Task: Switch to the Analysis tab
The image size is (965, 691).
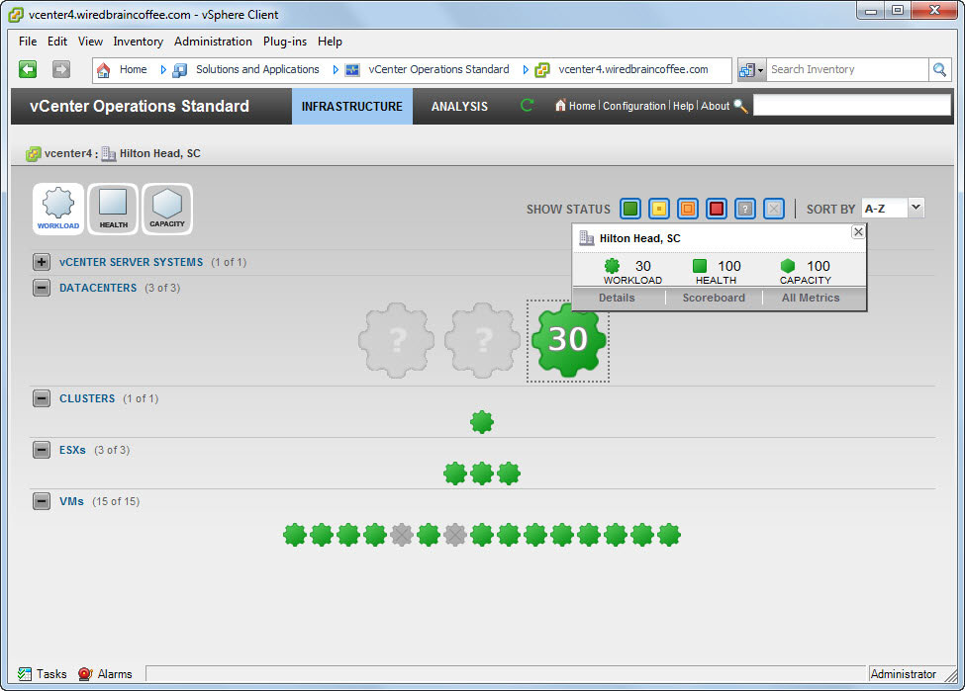Action: tap(459, 107)
